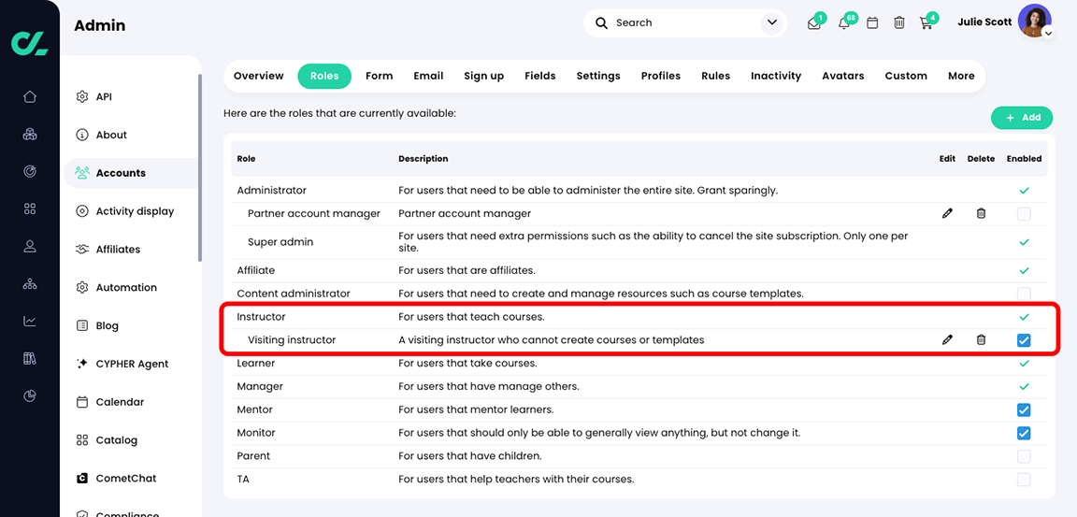Image resolution: width=1077 pixels, height=517 pixels.
Task: Switch to the Settings tab
Action: pyautogui.click(x=598, y=77)
